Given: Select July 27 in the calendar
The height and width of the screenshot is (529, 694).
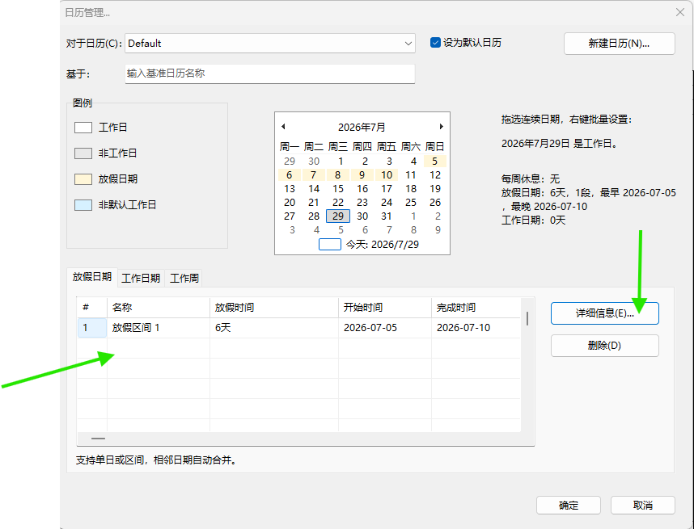Looking at the screenshot, I should 290,216.
